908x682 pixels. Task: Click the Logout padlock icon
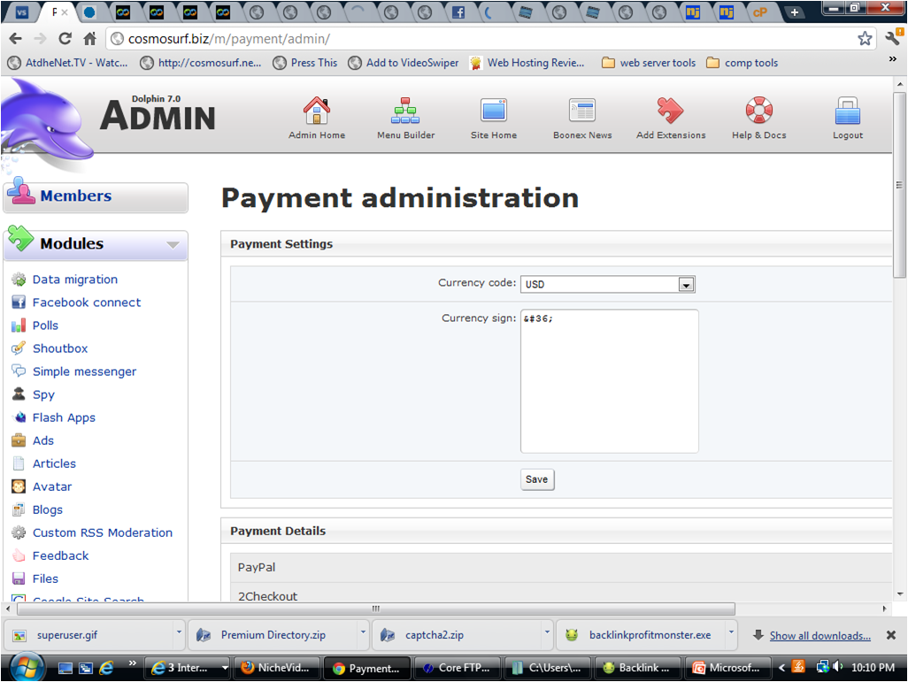(847, 111)
